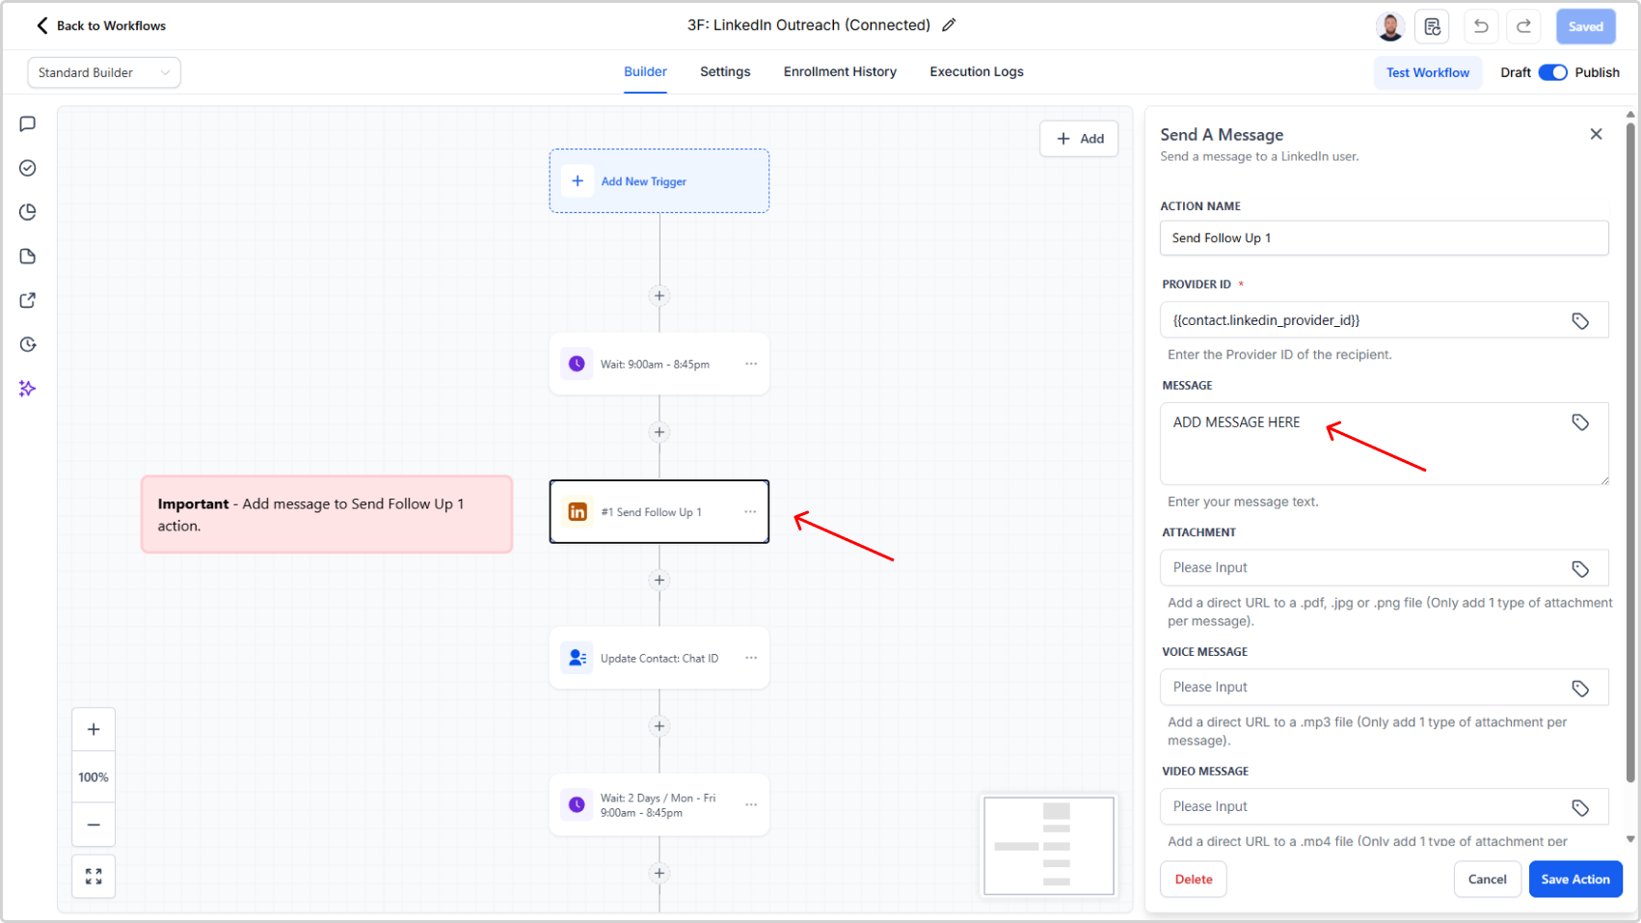Open options menu for Send Follow Up 1

[x=750, y=511]
